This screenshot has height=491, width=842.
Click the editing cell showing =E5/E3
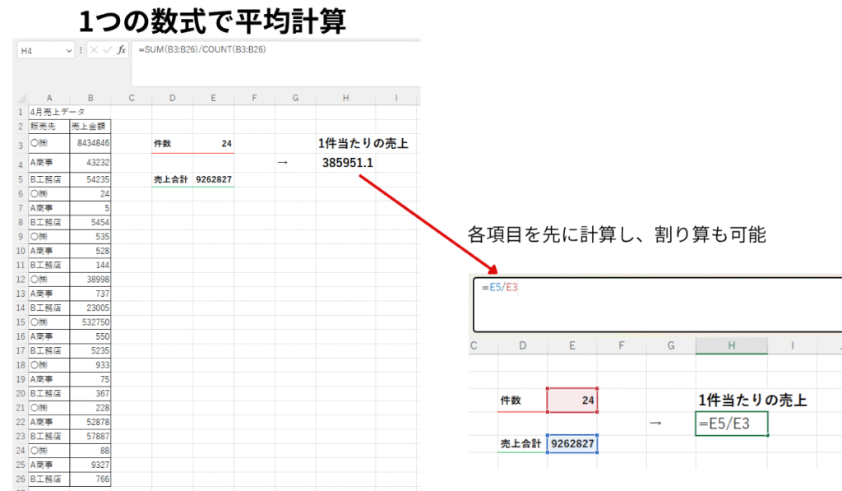point(731,423)
